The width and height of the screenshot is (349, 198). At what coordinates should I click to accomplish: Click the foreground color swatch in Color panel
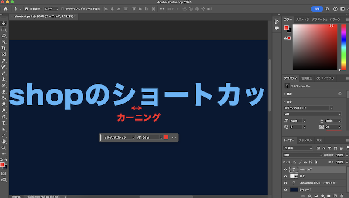click(x=287, y=28)
